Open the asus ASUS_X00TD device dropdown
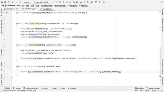The image size is (164, 92). (x=42, y=2)
